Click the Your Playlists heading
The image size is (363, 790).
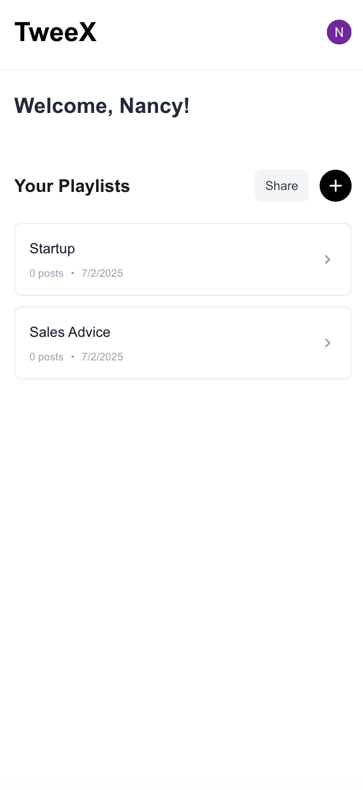(72, 186)
